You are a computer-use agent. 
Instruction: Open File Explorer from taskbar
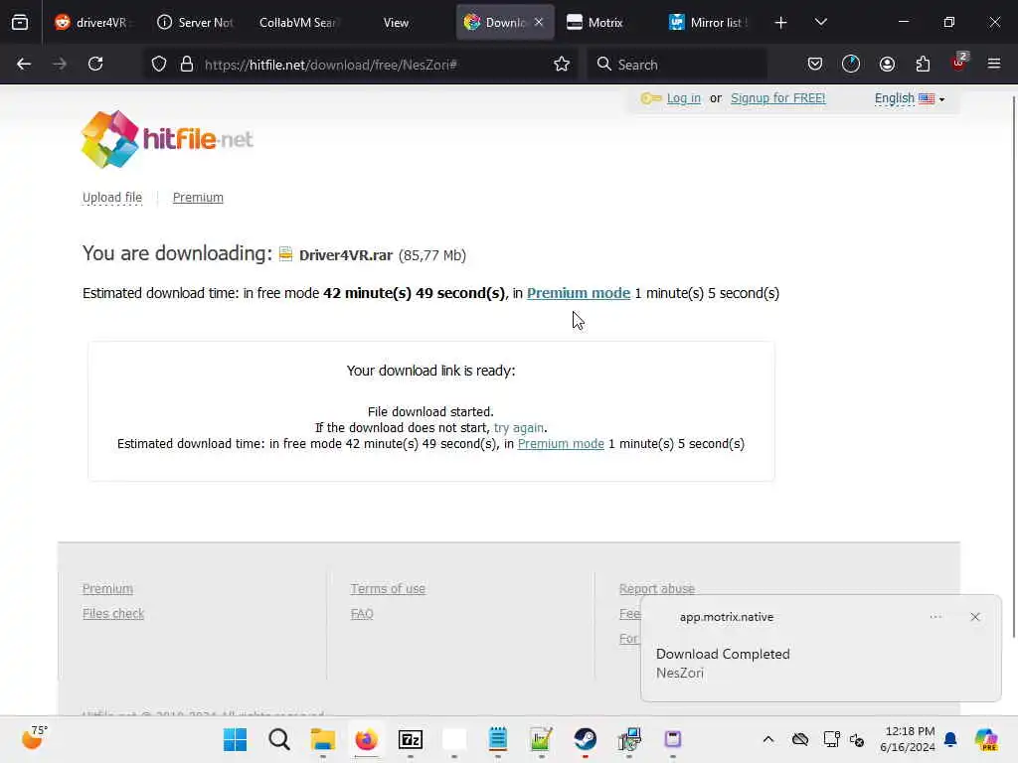pos(323,739)
